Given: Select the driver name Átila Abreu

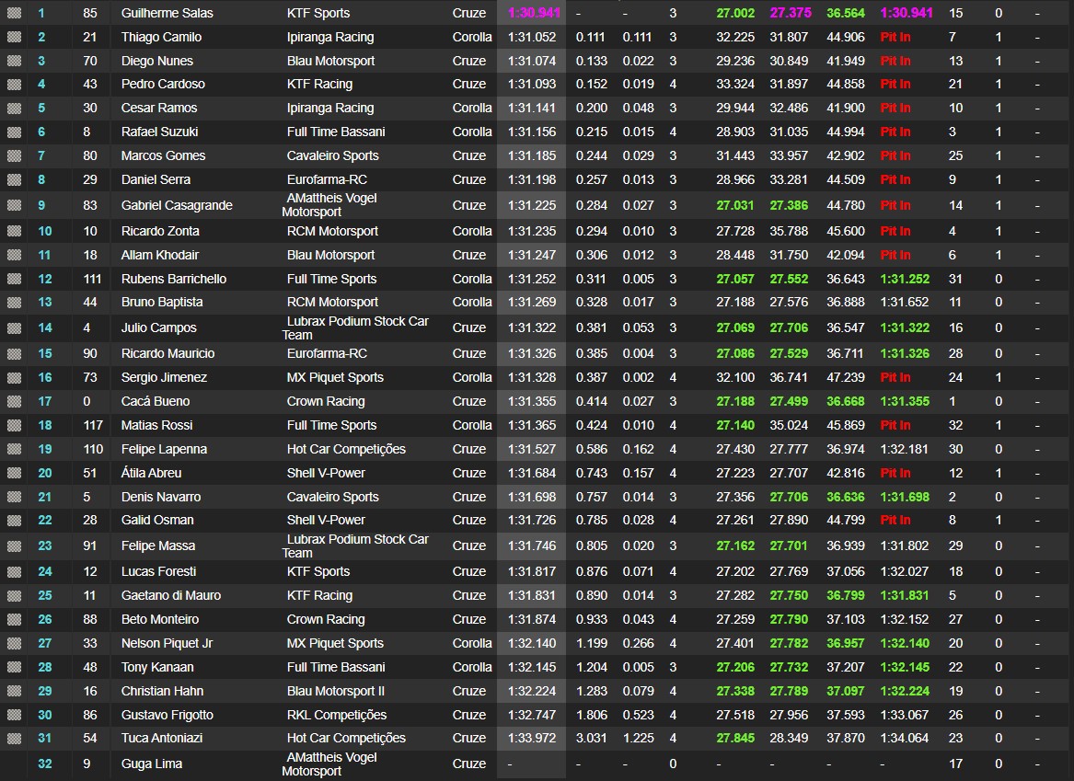Looking at the screenshot, I should click(151, 473).
